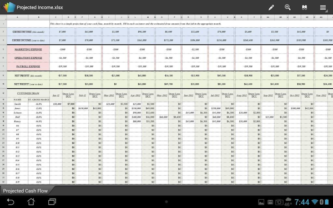Image resolution: width=333 pixels, height=208 pixels.
Task: Tap the office app logo icon
Action: (x=9, y=7)
